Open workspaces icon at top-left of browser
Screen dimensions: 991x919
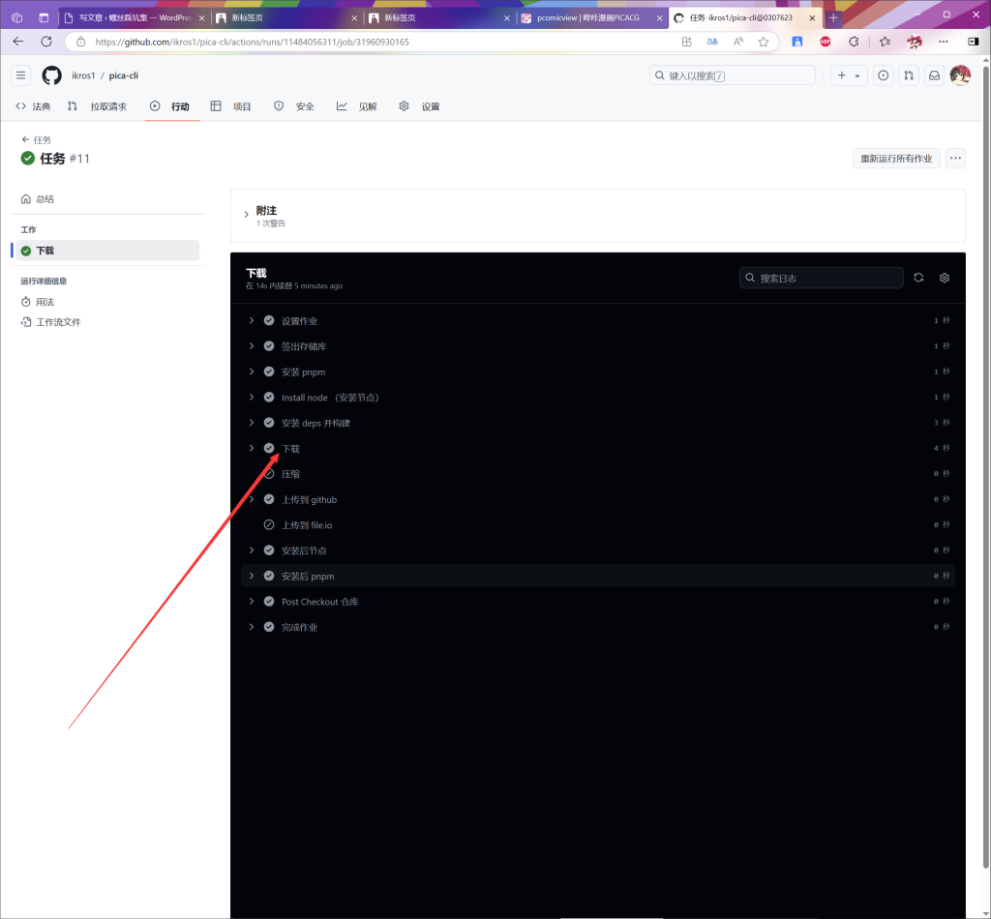(17, 17)
